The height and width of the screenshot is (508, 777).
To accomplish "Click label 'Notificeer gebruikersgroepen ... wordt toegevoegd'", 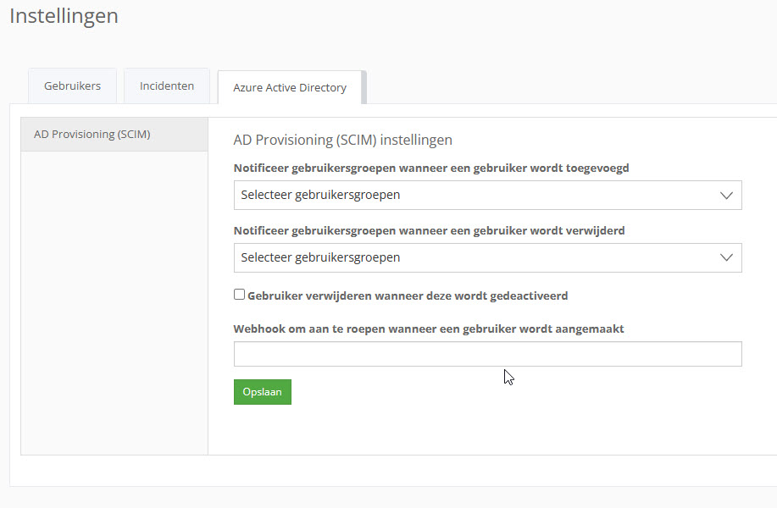I will 431,168.
